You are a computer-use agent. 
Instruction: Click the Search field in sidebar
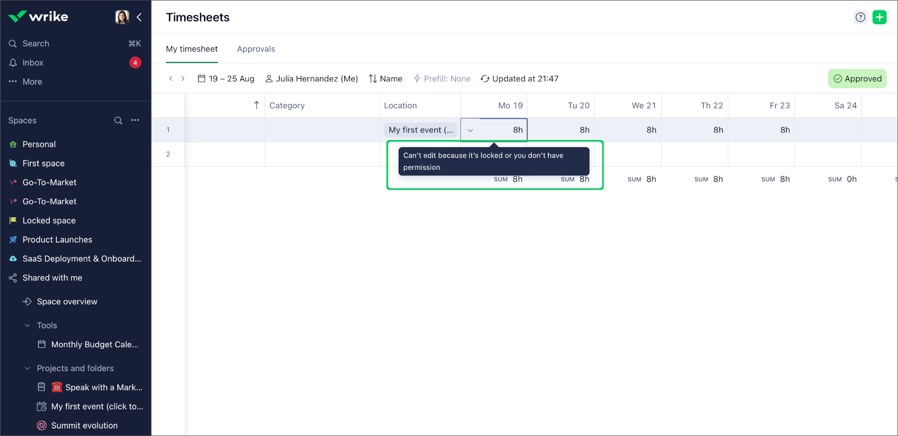pos(36,44)
